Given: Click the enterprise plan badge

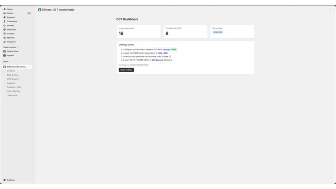Looking at the screenshot, I should coord(218,32).
